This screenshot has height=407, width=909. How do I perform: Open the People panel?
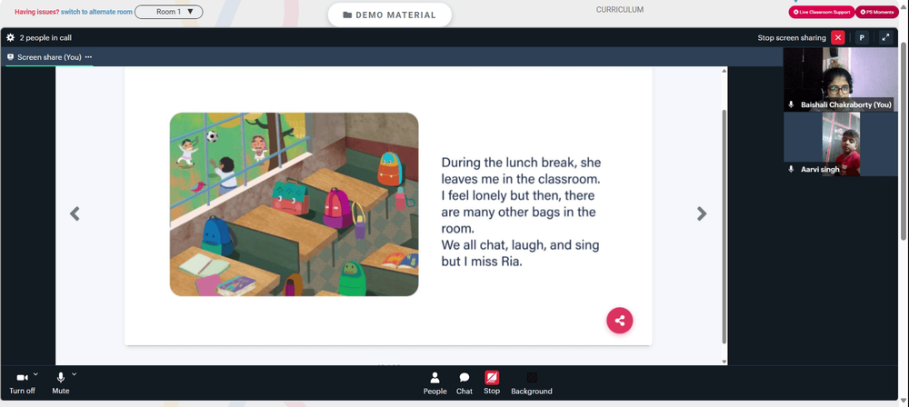click(x=435, y=383)
